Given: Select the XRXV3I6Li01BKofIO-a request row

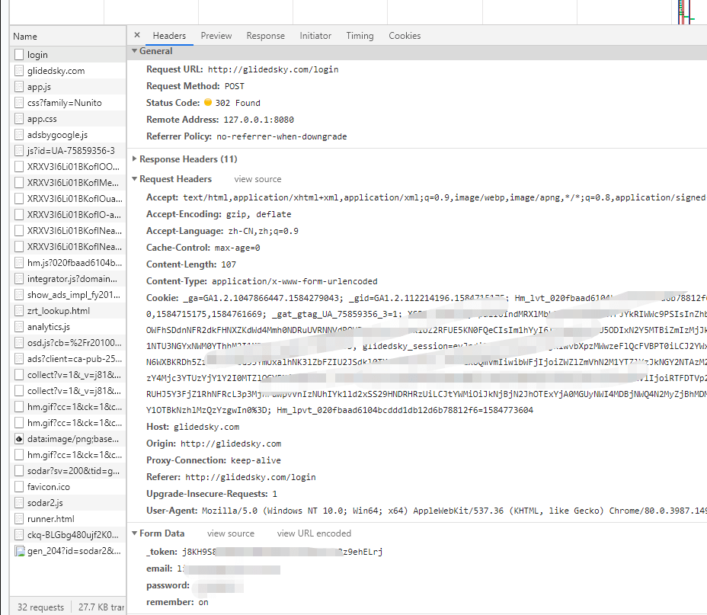Looking at the screenshot, I should [68, 215].
